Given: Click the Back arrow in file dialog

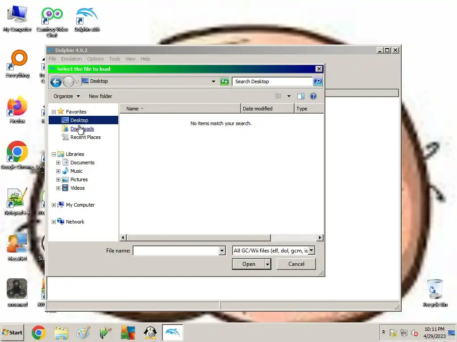Looking at the screenshot, I should pos(56,82).
